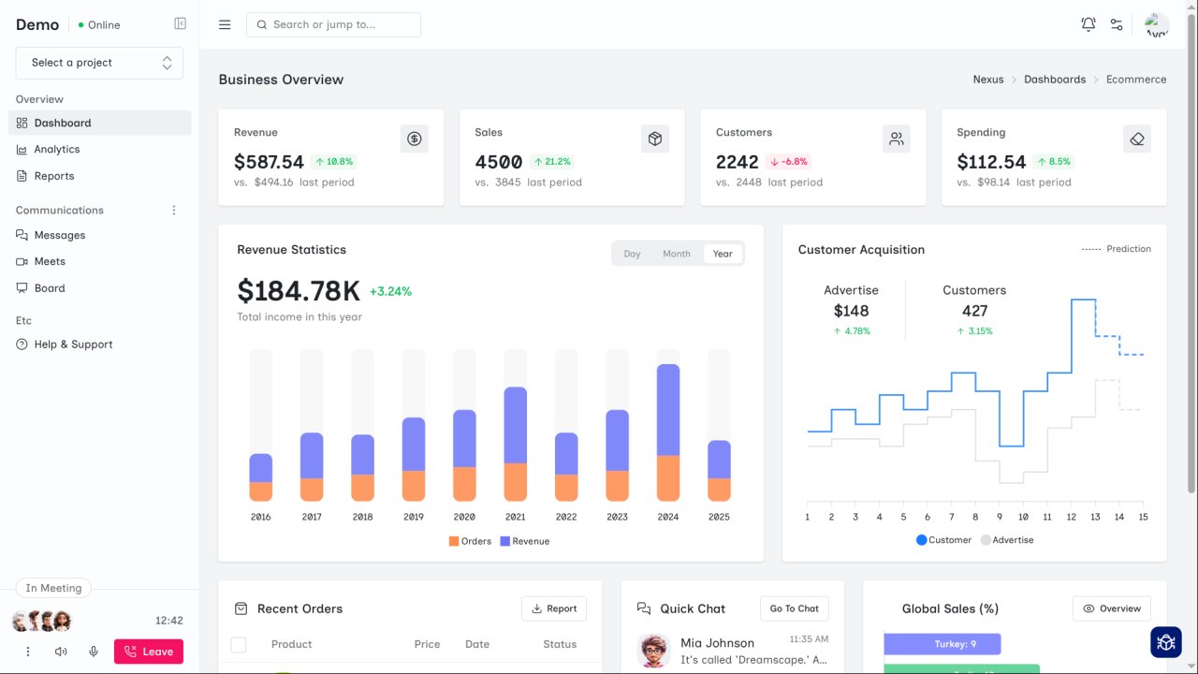1198x674 pixels.
Task: Check the select-all box in Recent Orders
Action: click(238, 644)
